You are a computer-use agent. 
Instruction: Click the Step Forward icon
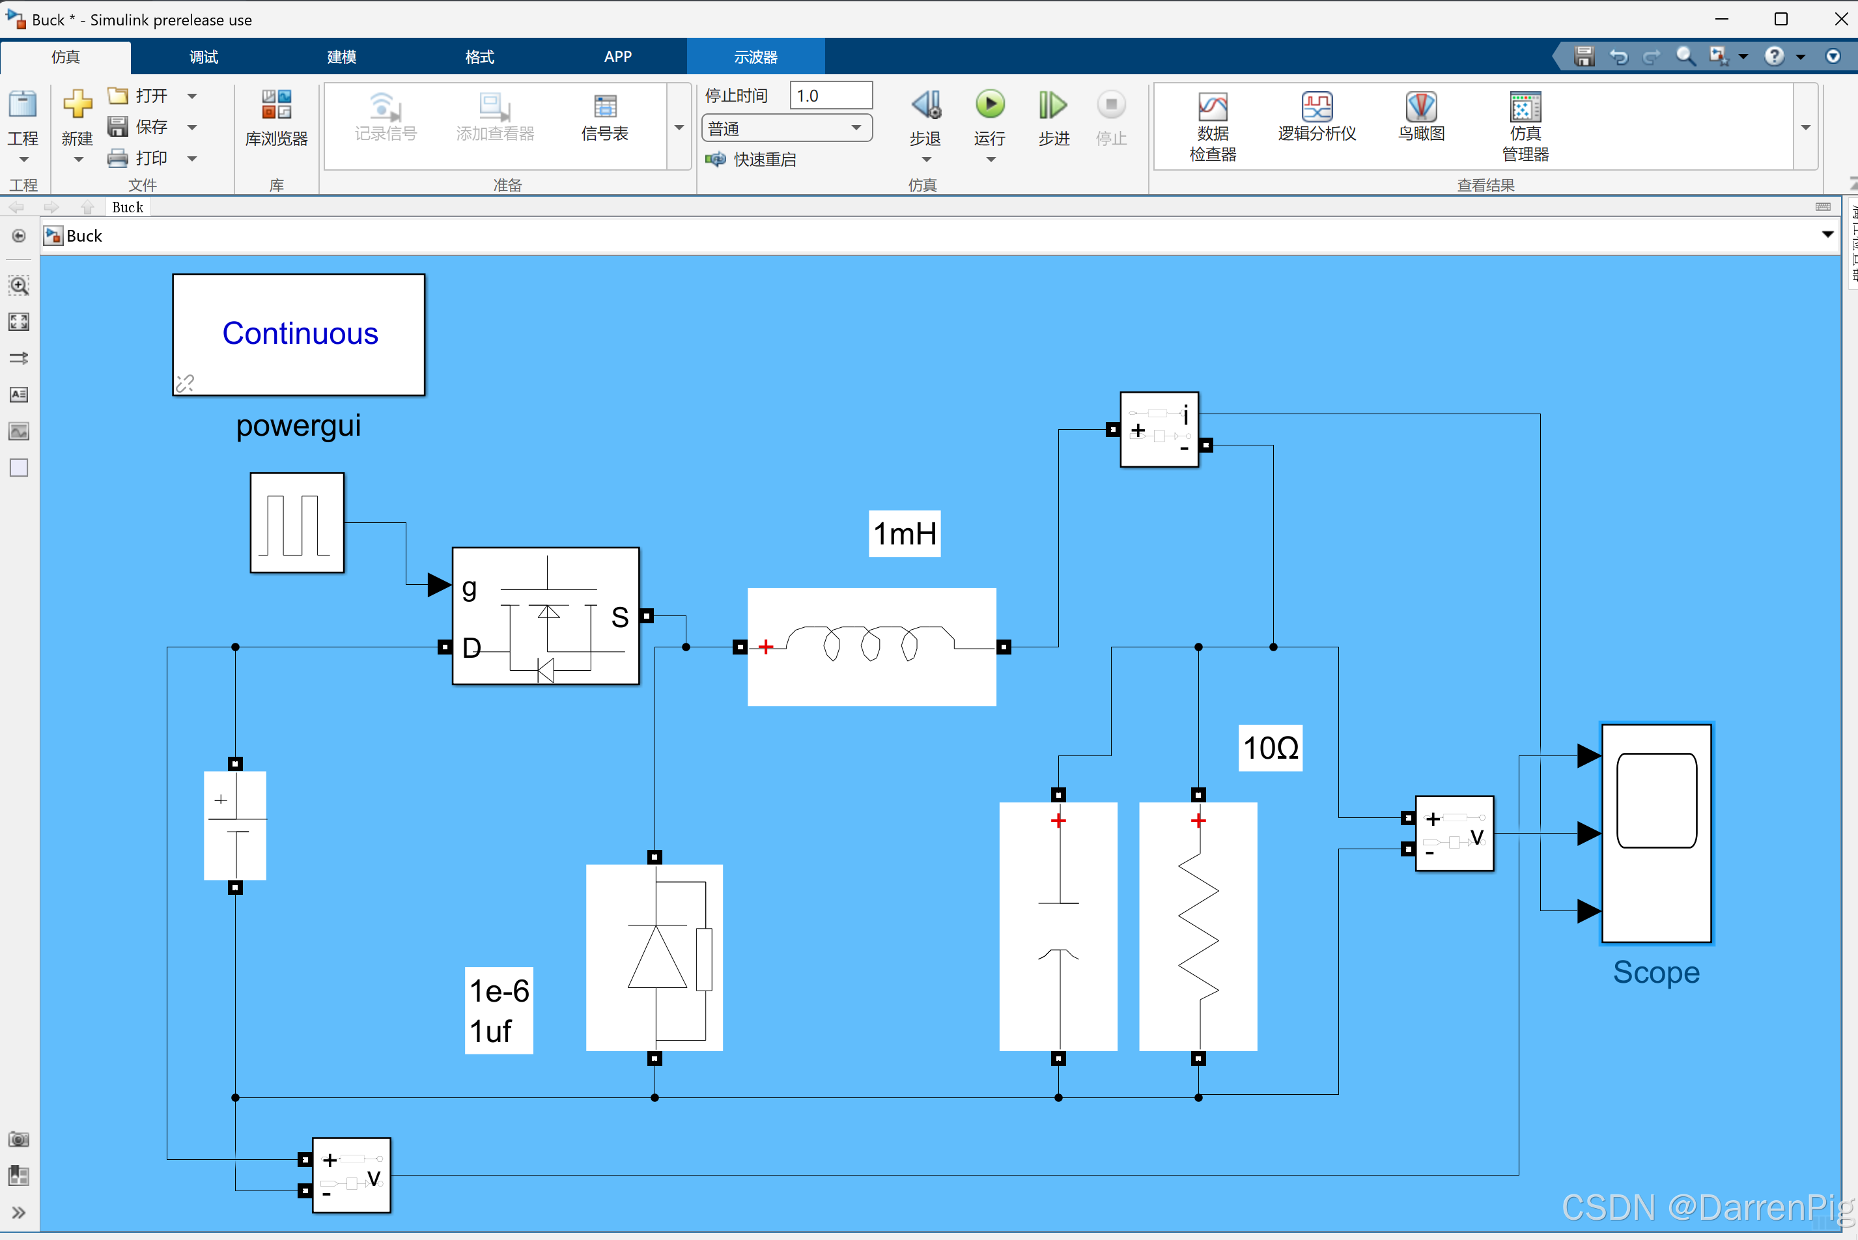pyautogui.click(x=1052, y=106)
